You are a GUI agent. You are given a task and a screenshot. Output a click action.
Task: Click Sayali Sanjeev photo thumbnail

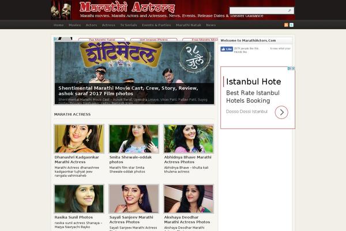click(x=134, y=199)
